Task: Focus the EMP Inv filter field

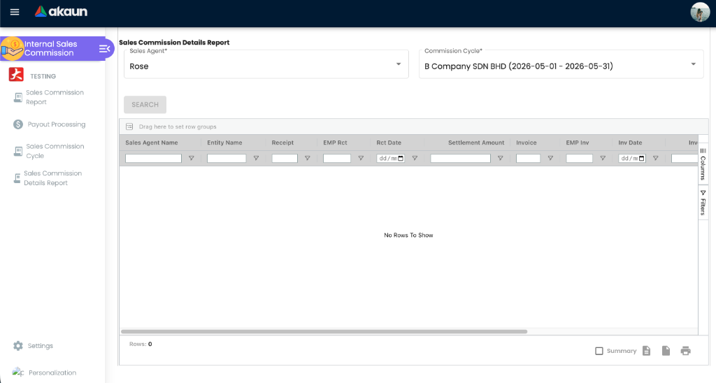Action: pyautogui.click(x=580, y=159)
